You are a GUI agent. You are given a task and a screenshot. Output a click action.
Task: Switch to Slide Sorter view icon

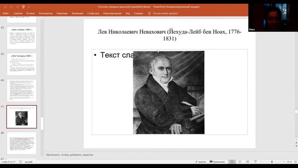[240, 162]
